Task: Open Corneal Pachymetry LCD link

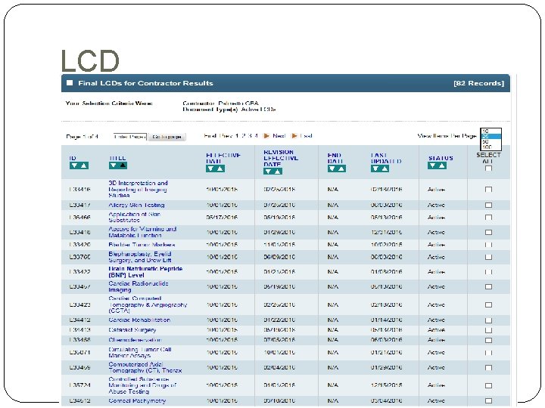Action: point(137,400)
